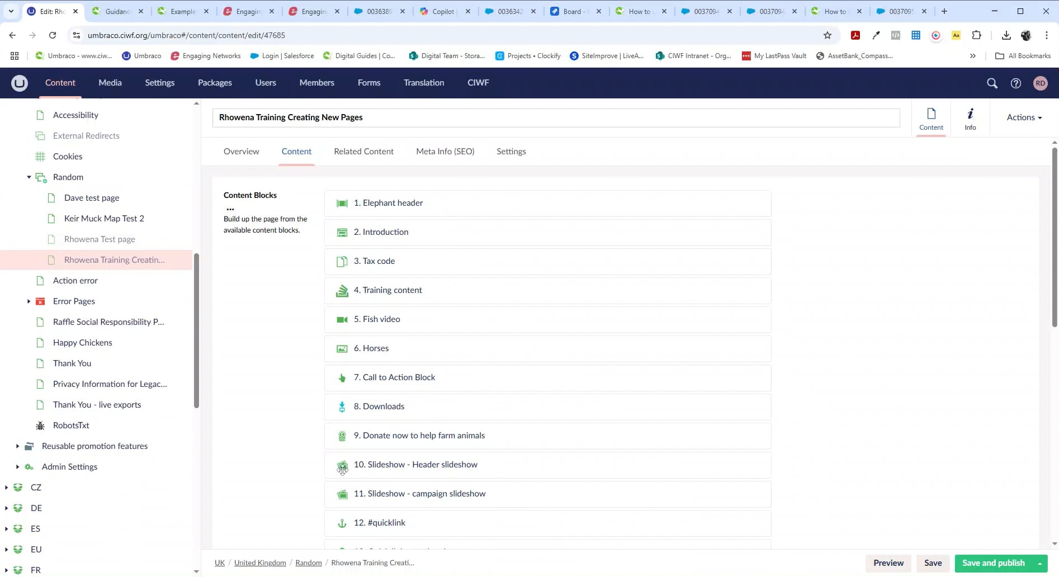Open the Actions dropdown
Viewport: 1059px width, 577px height.
tap(1024, 117)
